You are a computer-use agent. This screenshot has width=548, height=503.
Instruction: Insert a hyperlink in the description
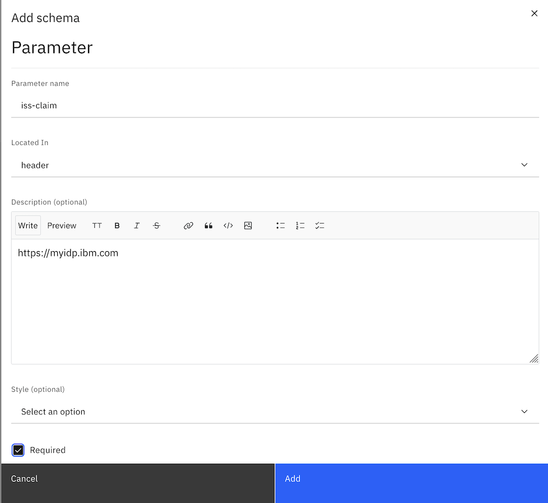tap(188, 226)
